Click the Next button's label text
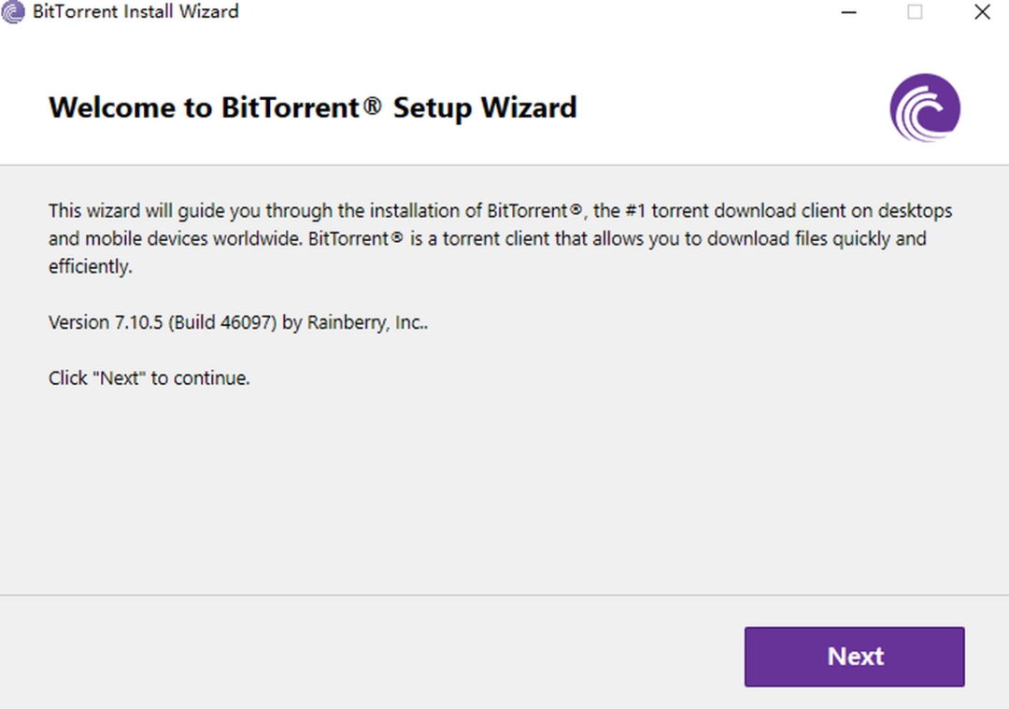1009x709 pixels. tap(854, 657)
